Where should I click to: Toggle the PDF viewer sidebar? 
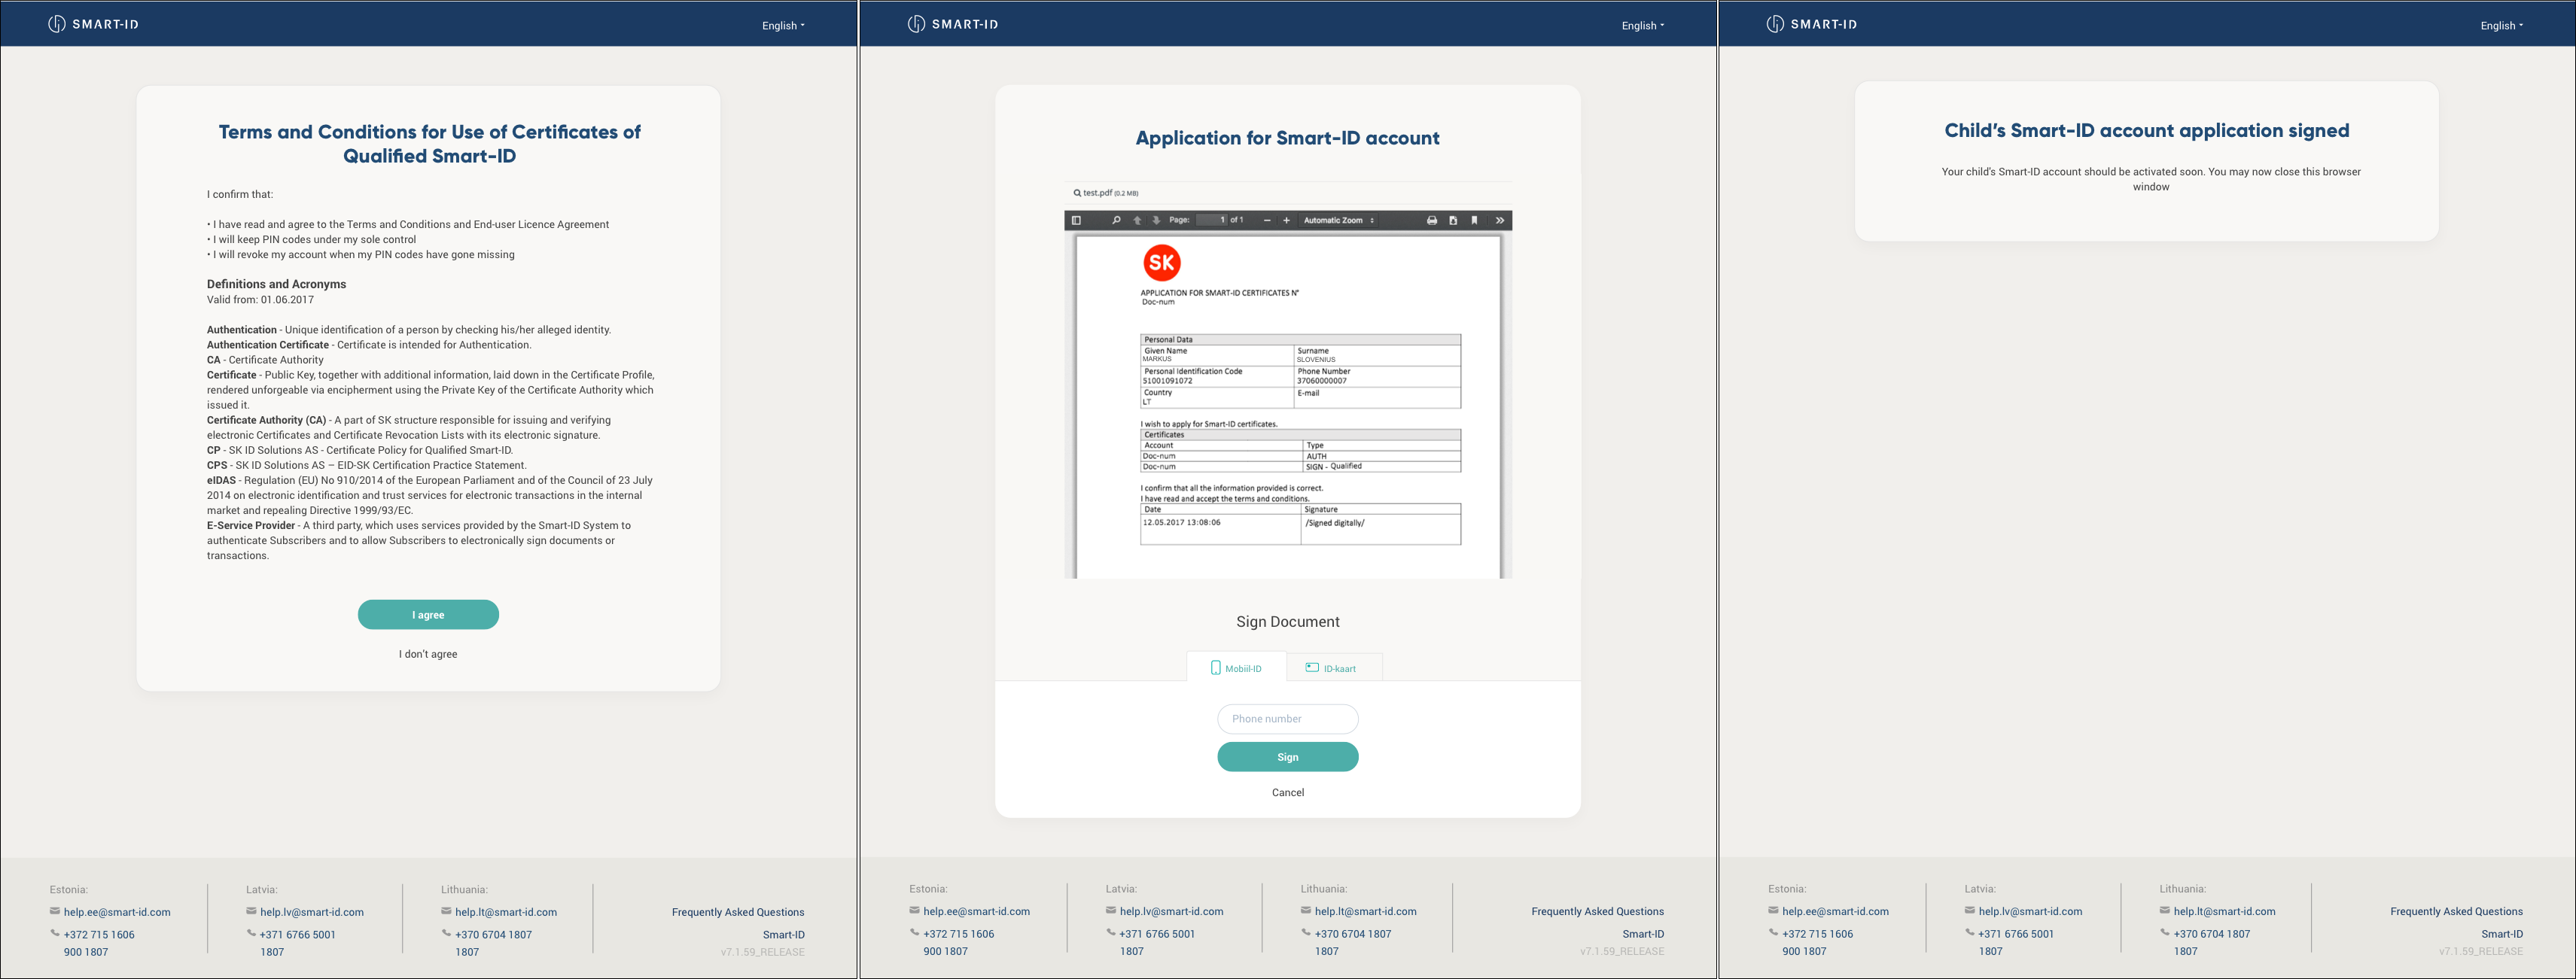click(x=1076, y=220)
